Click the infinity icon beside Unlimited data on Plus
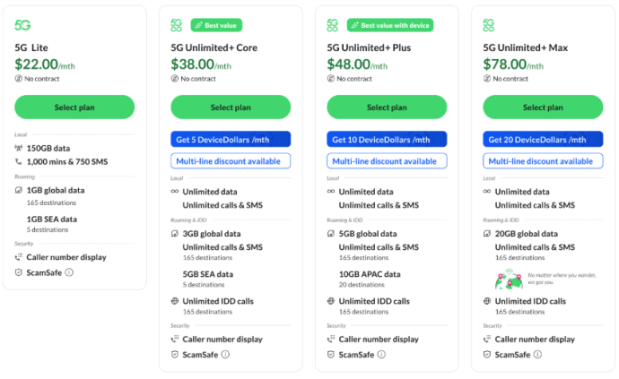 pyautogui.click(x=331, y=192)
